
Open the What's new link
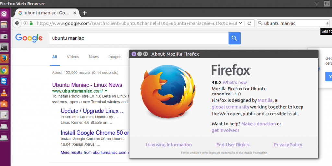point(235,83)
